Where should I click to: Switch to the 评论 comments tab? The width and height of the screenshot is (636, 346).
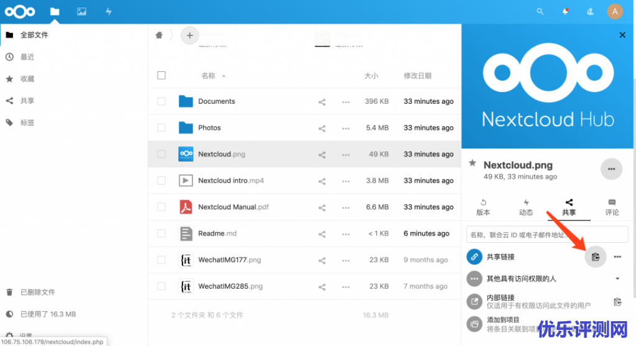(612, 207)
